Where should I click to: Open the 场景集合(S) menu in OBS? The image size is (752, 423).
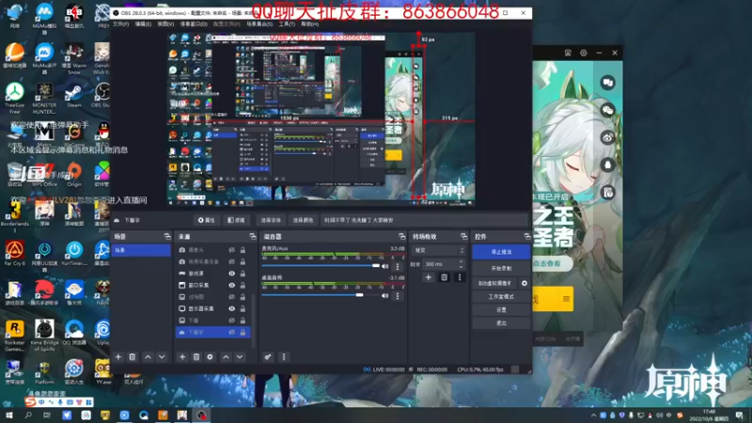click(x=259, y=24)
